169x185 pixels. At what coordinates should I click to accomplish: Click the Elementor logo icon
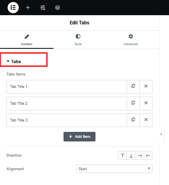coord(13,8)
